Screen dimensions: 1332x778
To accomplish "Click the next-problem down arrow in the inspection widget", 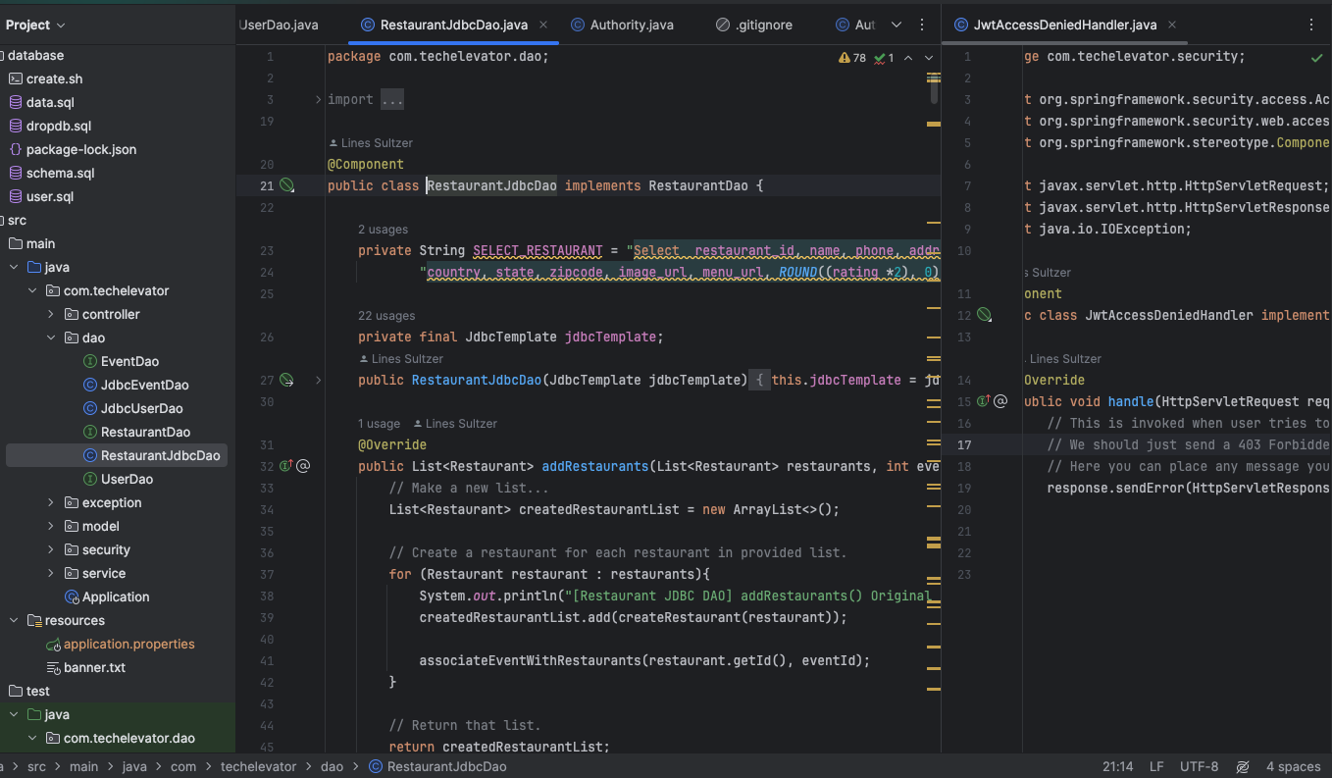I will [929, 57].
